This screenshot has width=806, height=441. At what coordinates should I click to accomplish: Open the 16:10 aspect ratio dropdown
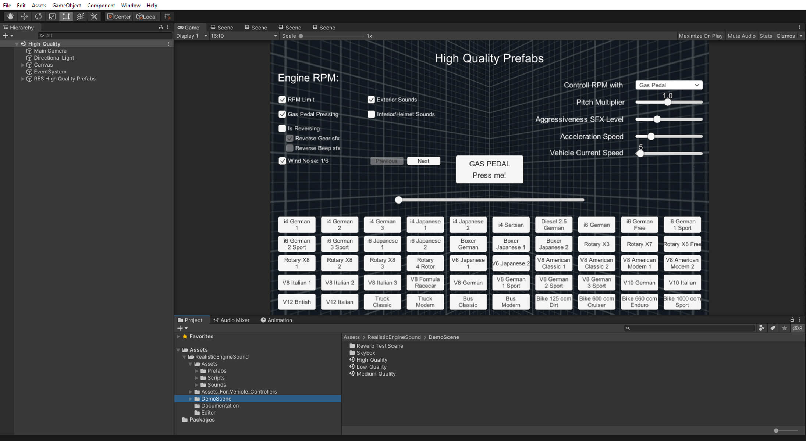[244, 36]
